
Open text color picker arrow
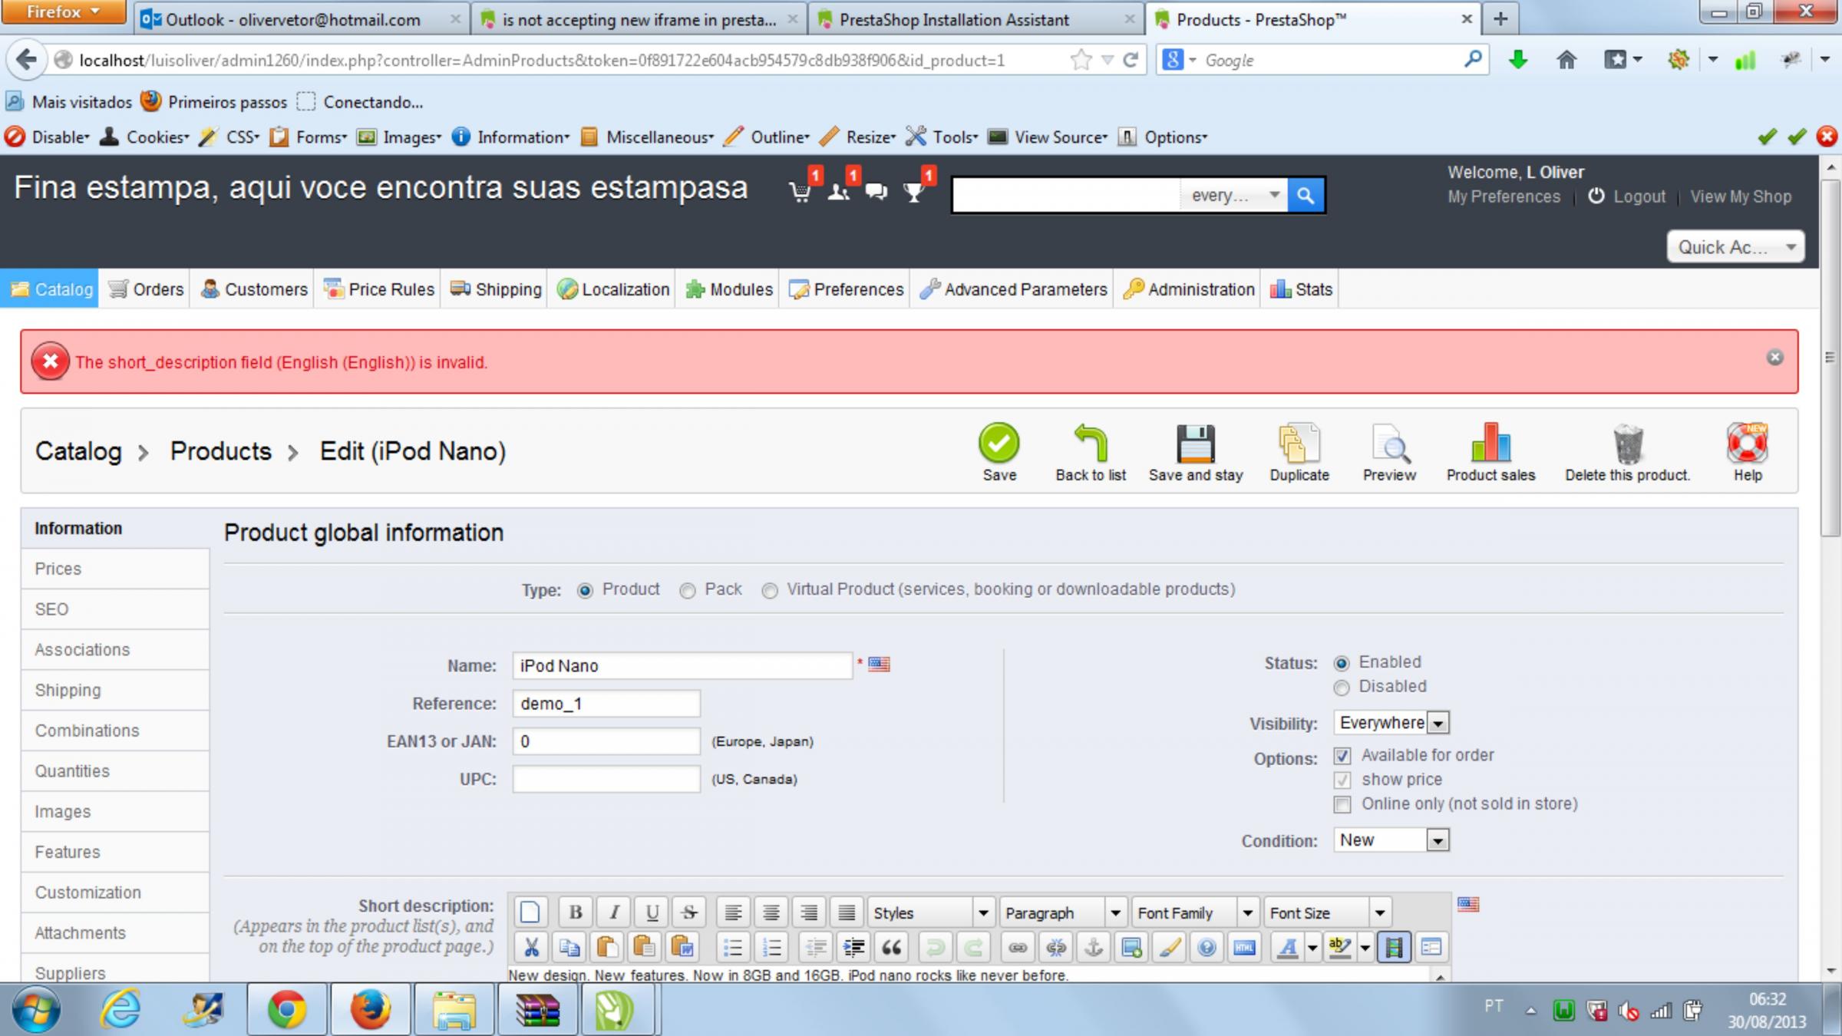tap(1312, 948)
